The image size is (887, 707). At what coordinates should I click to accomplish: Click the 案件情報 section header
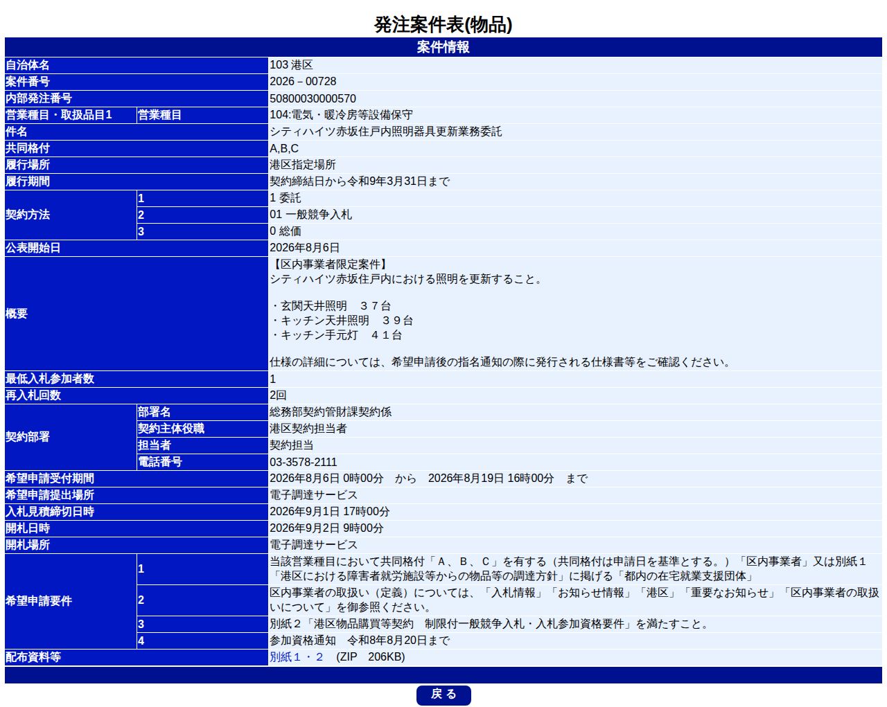pyautogui.click(x=443, y=47)
